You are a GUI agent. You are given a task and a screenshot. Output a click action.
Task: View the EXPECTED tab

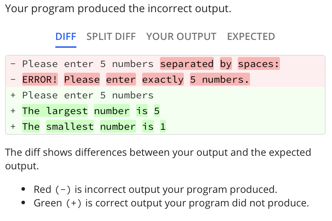tap(251, 36)
